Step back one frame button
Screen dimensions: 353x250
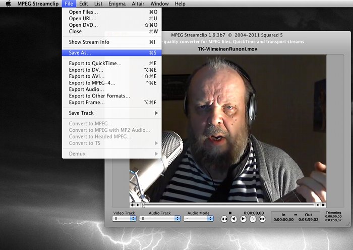[x=318, y=205]
